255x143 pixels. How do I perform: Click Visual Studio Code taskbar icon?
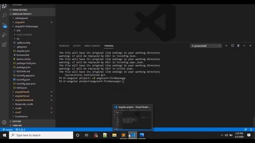coord(133,135)
